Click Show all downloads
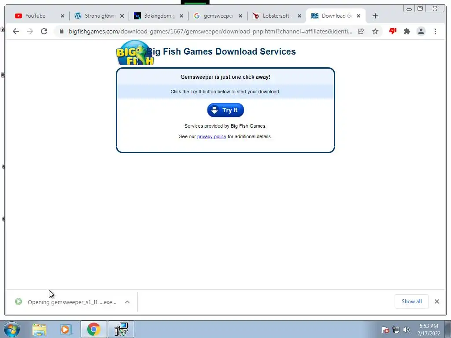The height and width of the screenshot is (338, 451). click(412, 301)
